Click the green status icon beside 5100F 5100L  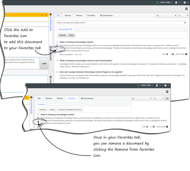(x=158, y=3)
